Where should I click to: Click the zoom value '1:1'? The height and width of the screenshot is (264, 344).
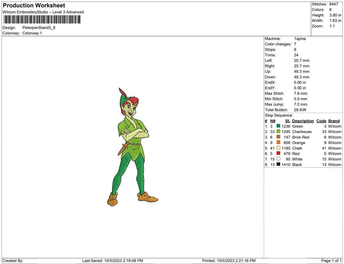pos(332,26)
